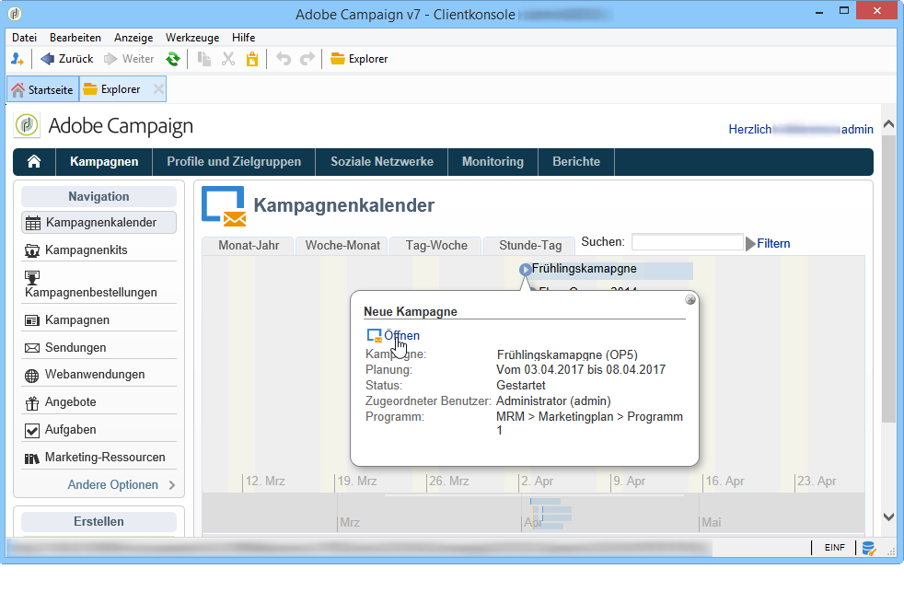This screenshot has width=904, height=592.
Task: Open the Kampagnen navigation tab
Action: click(x=104, y=161)
